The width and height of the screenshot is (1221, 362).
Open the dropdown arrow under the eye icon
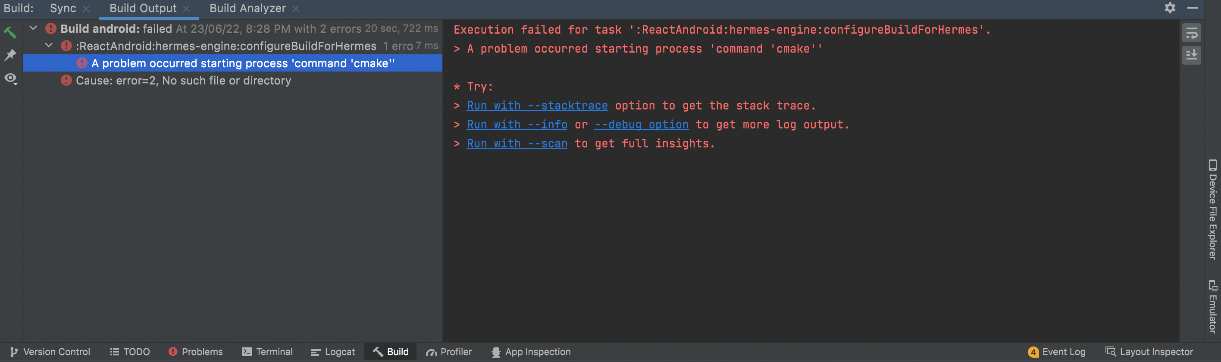coord(16,84)
